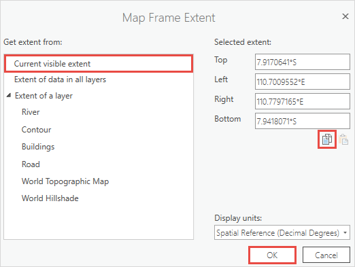
Task: Close the Map Frame Extent dialog
Action: (x=345, y=16)
